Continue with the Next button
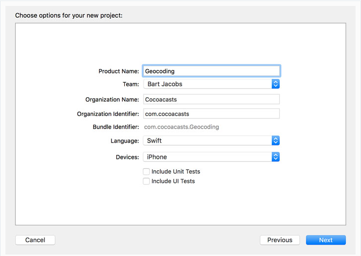Viewport: 361px width, 256px height. click(x=325, y=240)
